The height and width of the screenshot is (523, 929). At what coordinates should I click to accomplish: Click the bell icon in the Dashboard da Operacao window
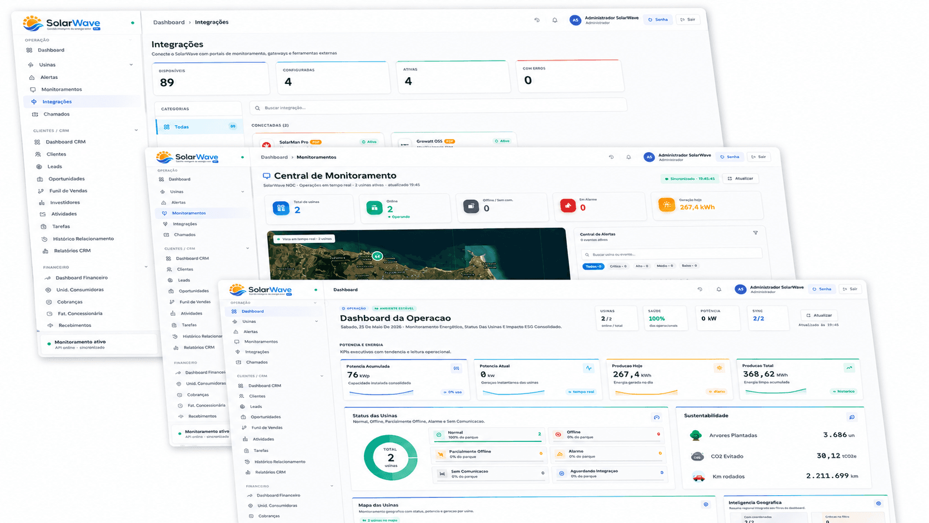718,290
